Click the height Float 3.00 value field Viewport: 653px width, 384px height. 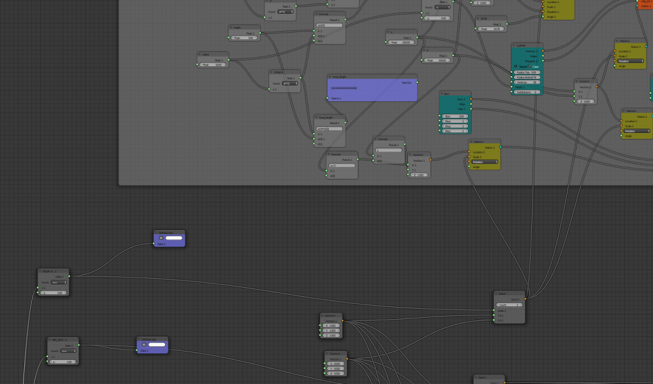[x=244, y=38]
